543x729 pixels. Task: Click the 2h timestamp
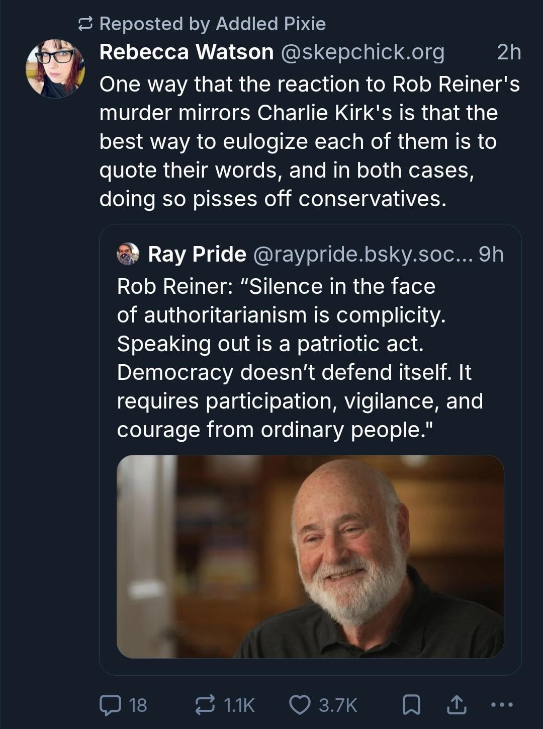(x=509, y=52)
